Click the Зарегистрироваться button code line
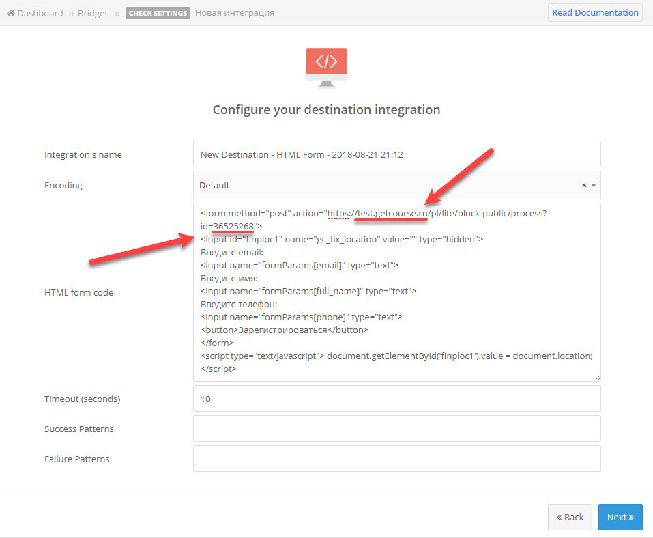 [x=285, y=330]
